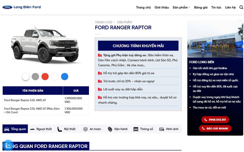Pick the red car color option

pyautogui.click(x=45, y=77)
